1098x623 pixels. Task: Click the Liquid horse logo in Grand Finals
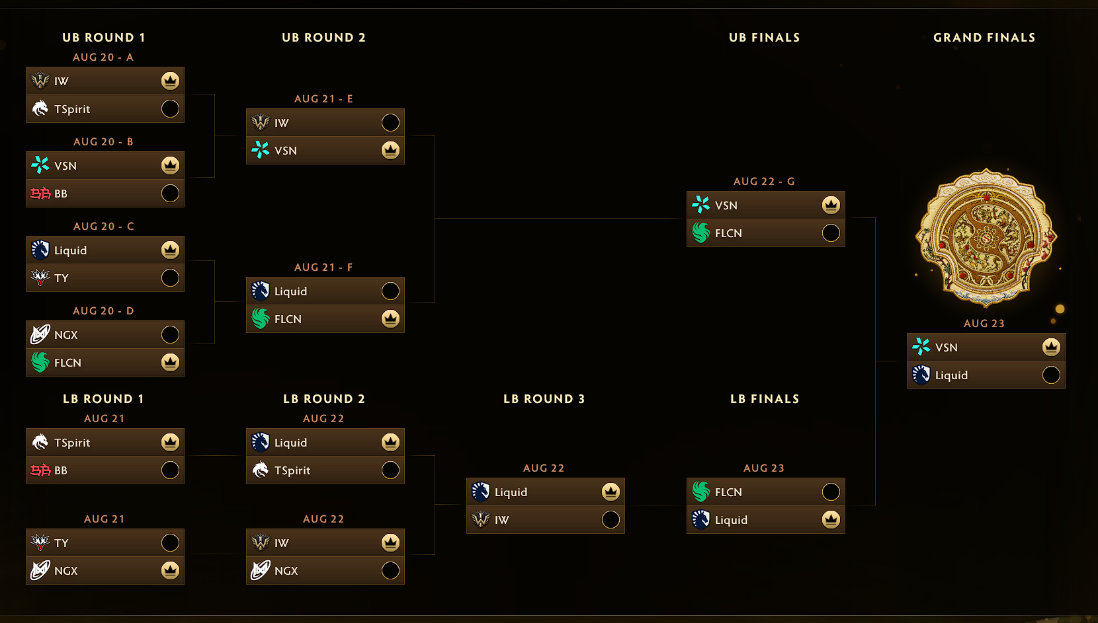pyautogui.click(x=921, y=375)
